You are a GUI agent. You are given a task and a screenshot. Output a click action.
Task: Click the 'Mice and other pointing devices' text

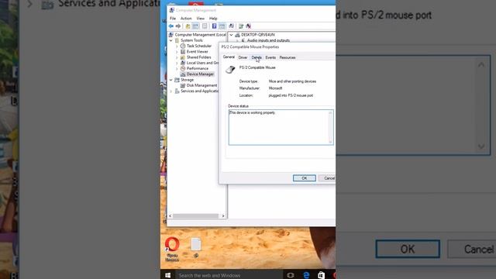tap(292, 81)
